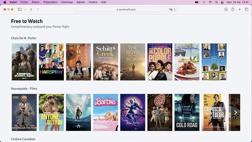Viewport: 252px width, 142px height.
Task: Click the Nouveautés - Films heading
Action: [24, 88]
